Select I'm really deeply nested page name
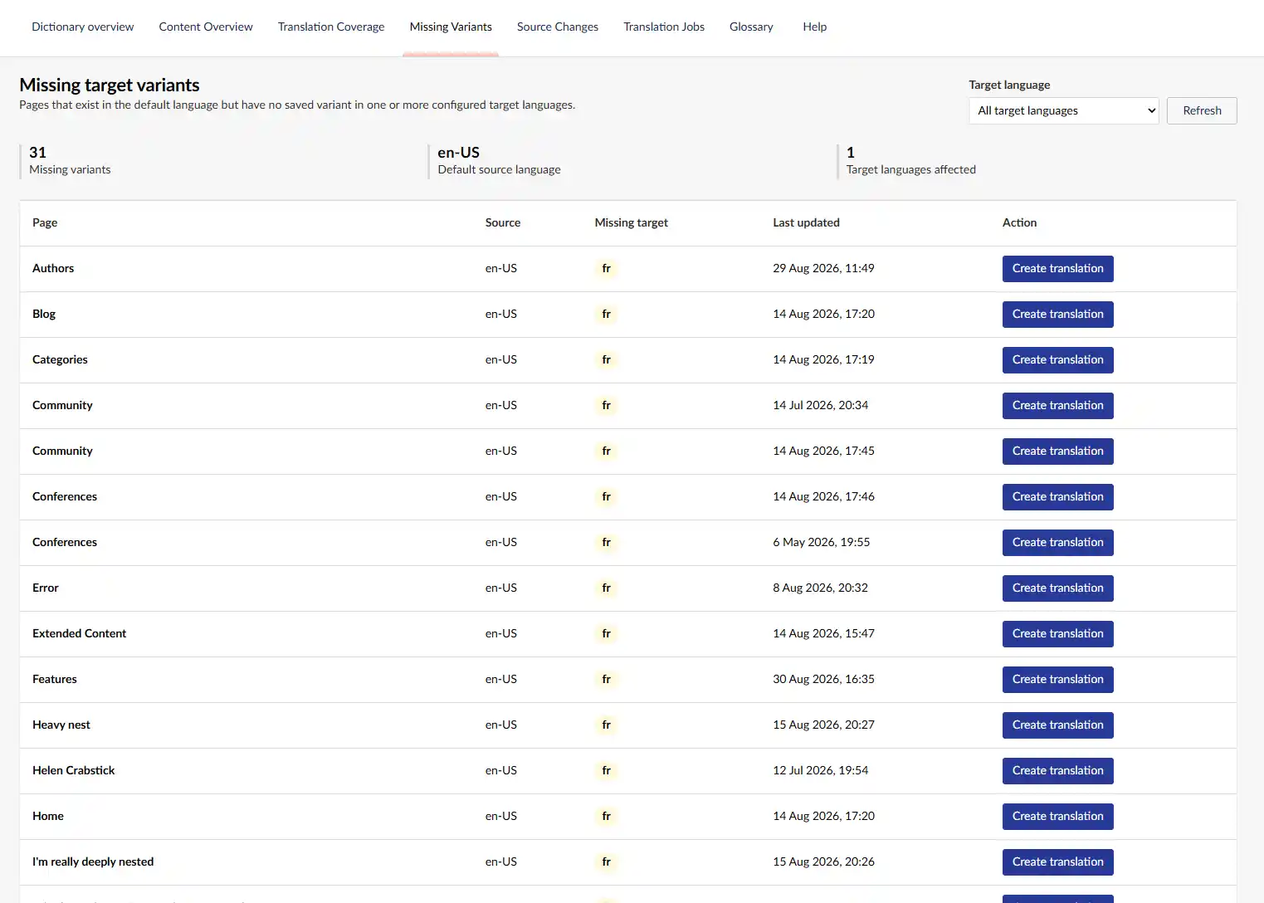 pyautogui.click(x=93, y=862)
